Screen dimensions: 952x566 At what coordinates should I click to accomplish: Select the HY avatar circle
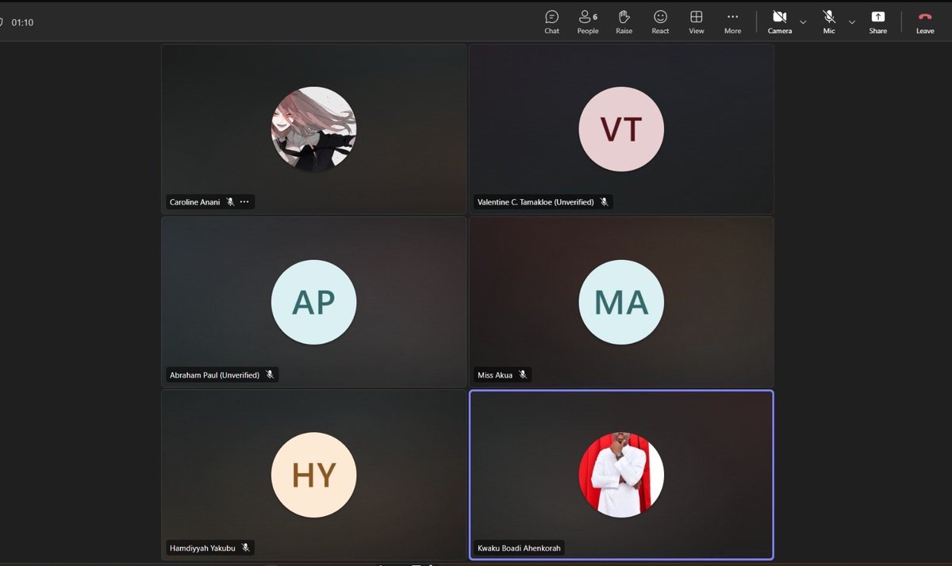pos(313,475)
